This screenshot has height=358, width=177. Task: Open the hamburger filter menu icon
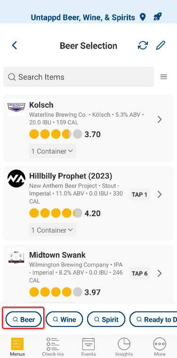coord(164,77)
